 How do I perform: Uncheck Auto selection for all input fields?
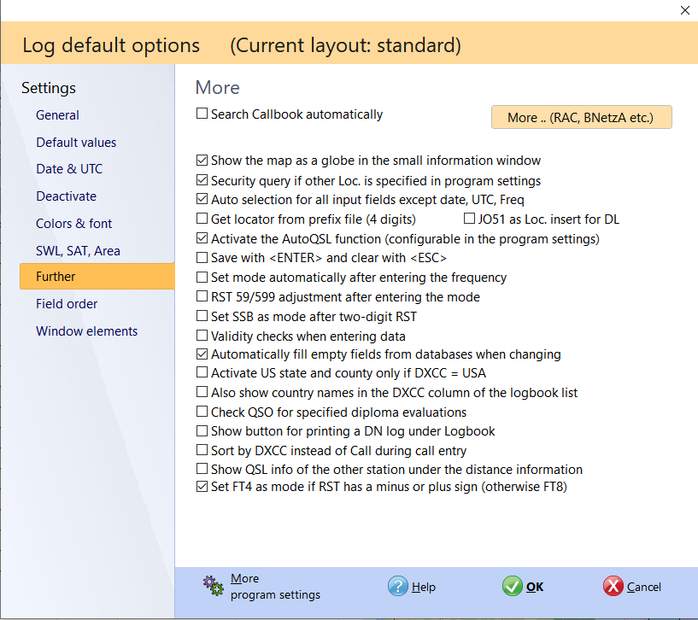[202, 198]
